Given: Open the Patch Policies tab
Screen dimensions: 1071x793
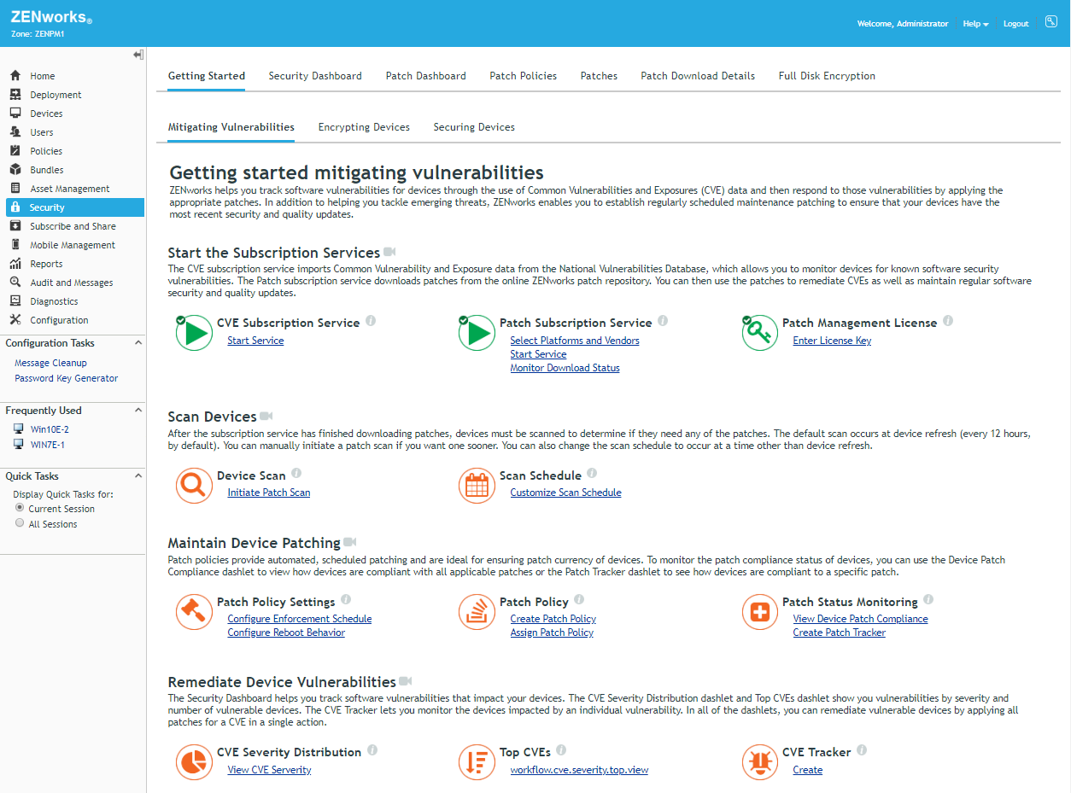Looking at the screenshot, I should tap(524, 76).
